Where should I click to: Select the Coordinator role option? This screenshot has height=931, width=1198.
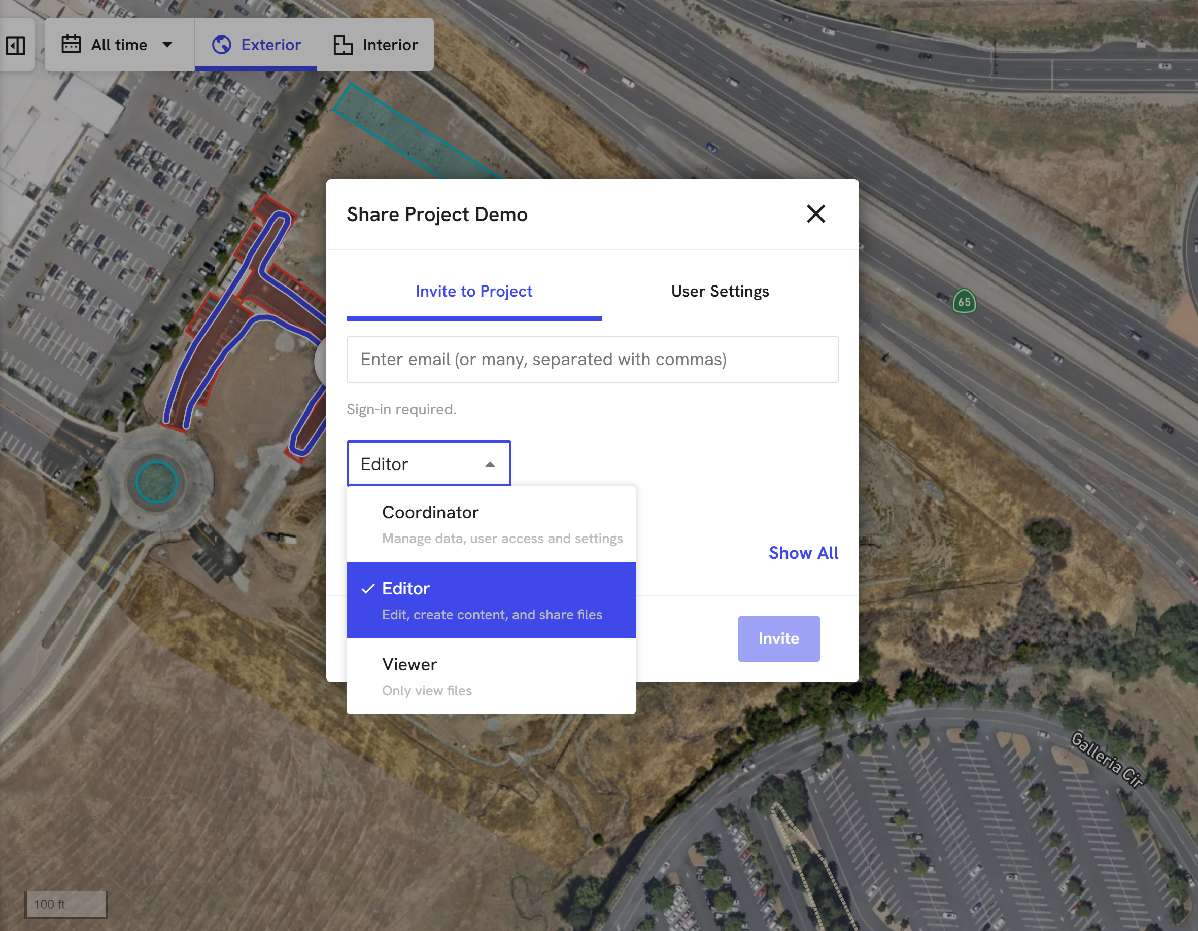(x=491, y=525)
